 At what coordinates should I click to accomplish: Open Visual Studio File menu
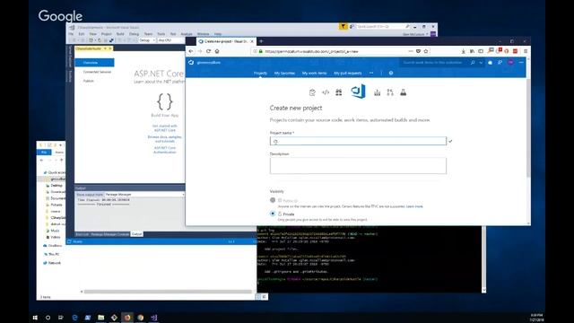click(x=71, y=34)
